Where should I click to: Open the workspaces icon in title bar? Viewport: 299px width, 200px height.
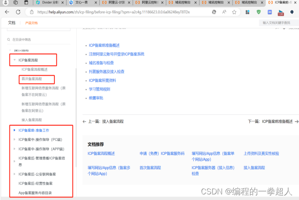click(16, 2)
